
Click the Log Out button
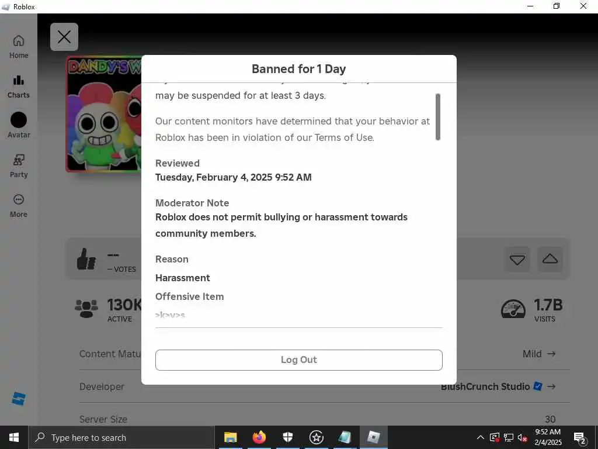pyautogui.click(x=298, y=360)
